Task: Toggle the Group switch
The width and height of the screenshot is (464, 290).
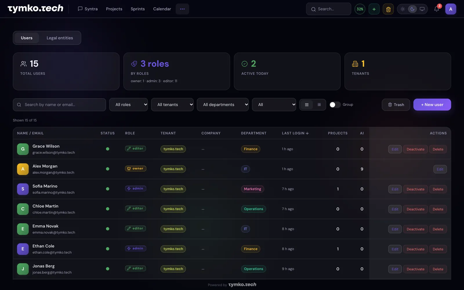Action: tap(335, 105)
